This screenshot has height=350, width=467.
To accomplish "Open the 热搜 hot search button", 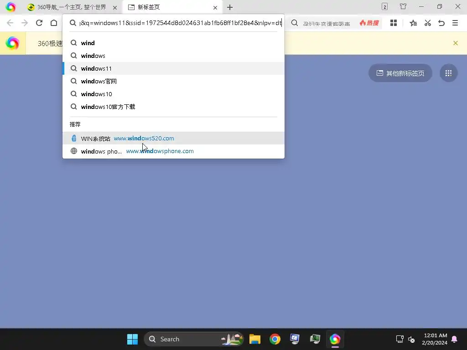I will tap(369, 23).
